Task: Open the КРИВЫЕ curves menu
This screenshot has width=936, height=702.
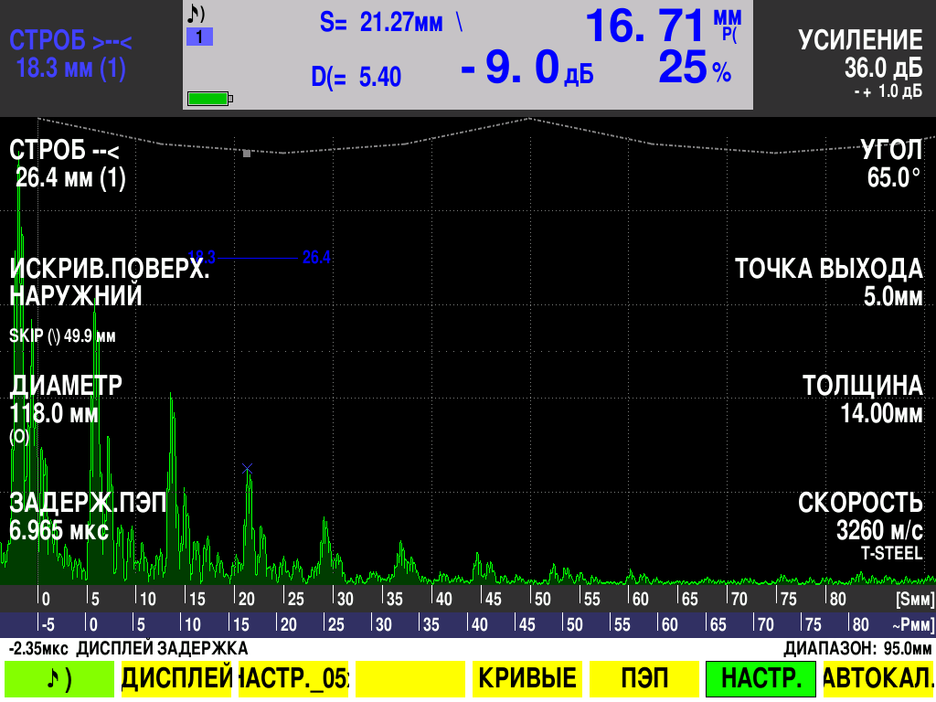Action: pos(527,678)
